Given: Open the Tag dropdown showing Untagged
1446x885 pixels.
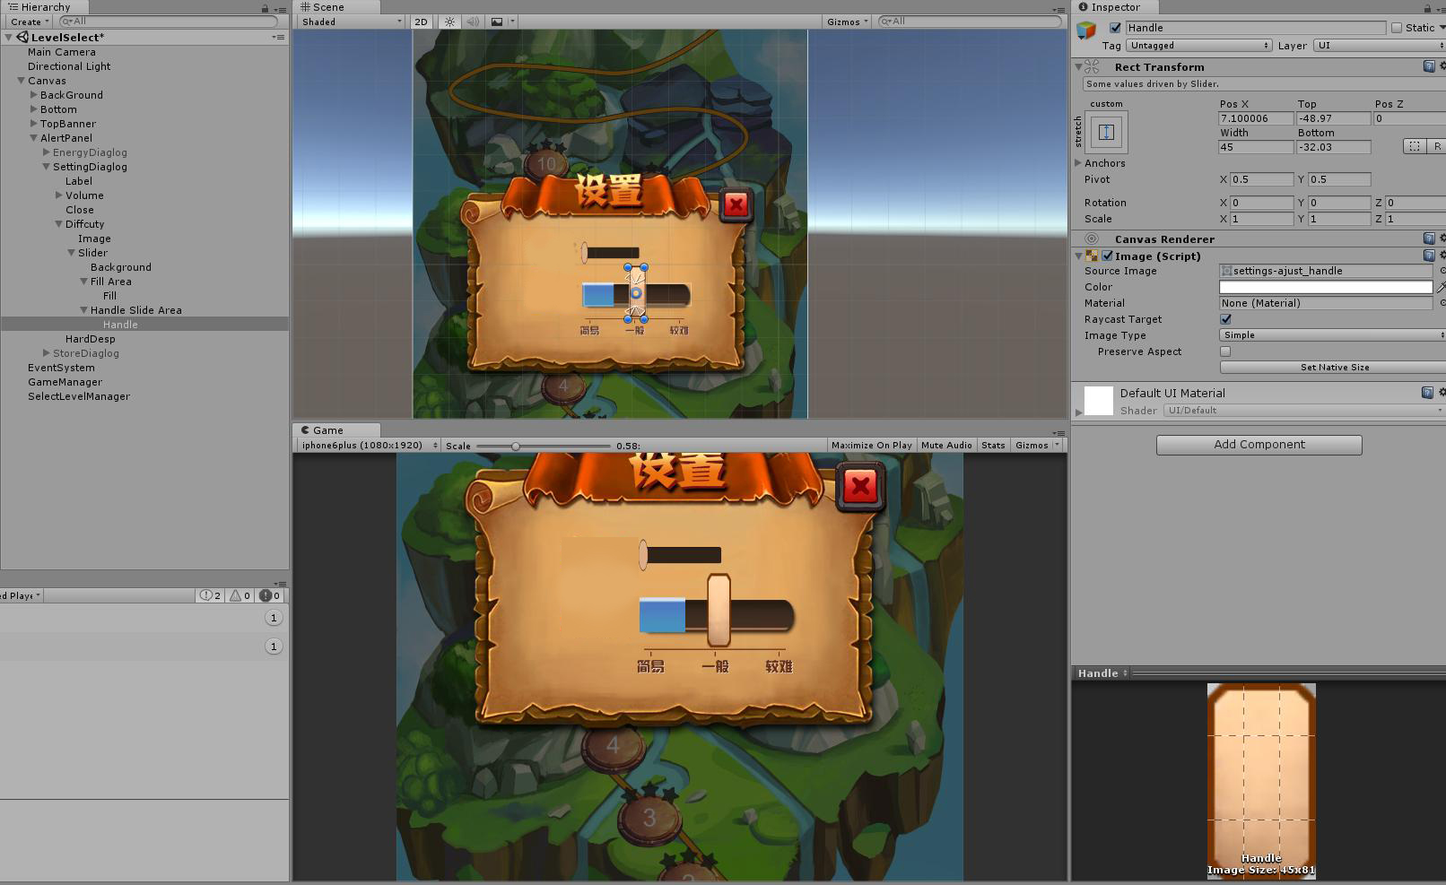Looking at the screenshot, I should [x=1199, y=46].
